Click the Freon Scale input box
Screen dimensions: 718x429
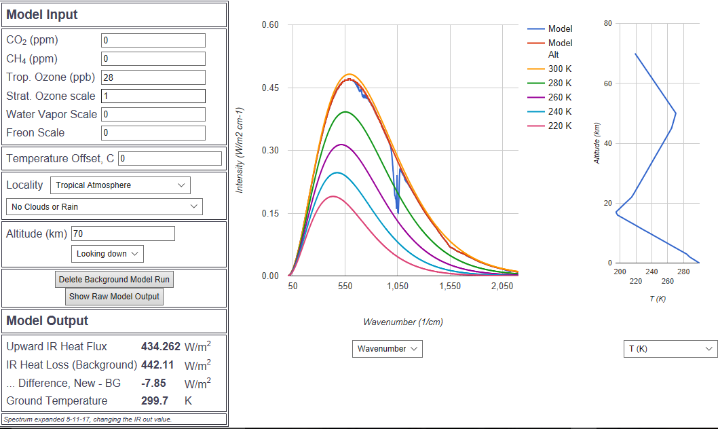click(153, 132)
